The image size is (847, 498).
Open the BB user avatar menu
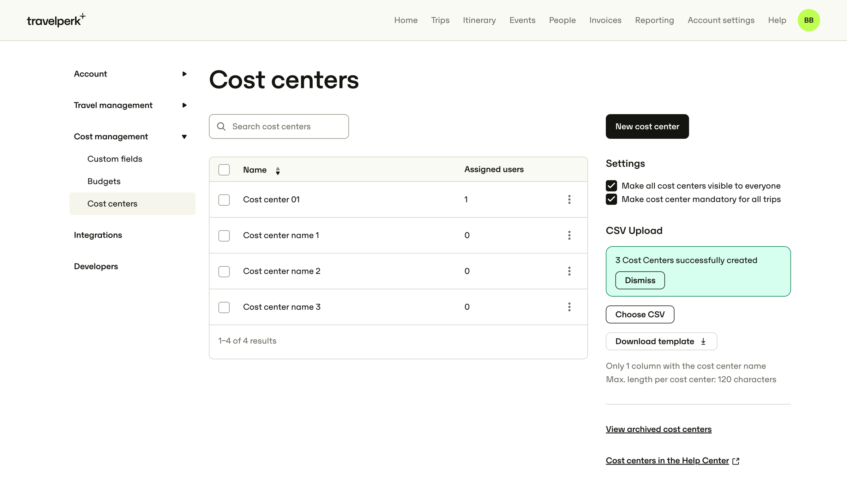809,20
